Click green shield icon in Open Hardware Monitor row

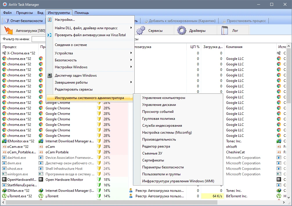tap(99, 179)
